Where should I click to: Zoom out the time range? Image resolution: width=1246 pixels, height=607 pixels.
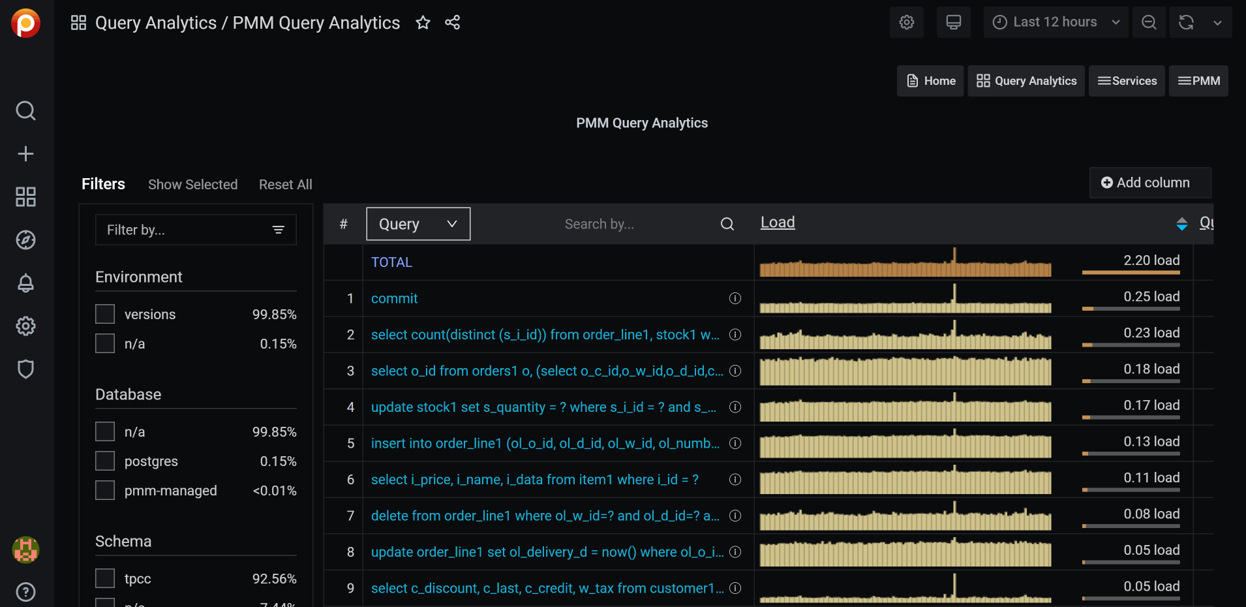pos(1149,22)
